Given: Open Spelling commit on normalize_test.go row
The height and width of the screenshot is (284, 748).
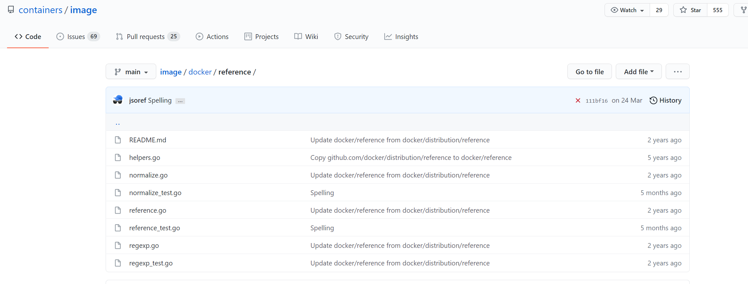Looking at the screenshot, I should [x=322, y=193].
